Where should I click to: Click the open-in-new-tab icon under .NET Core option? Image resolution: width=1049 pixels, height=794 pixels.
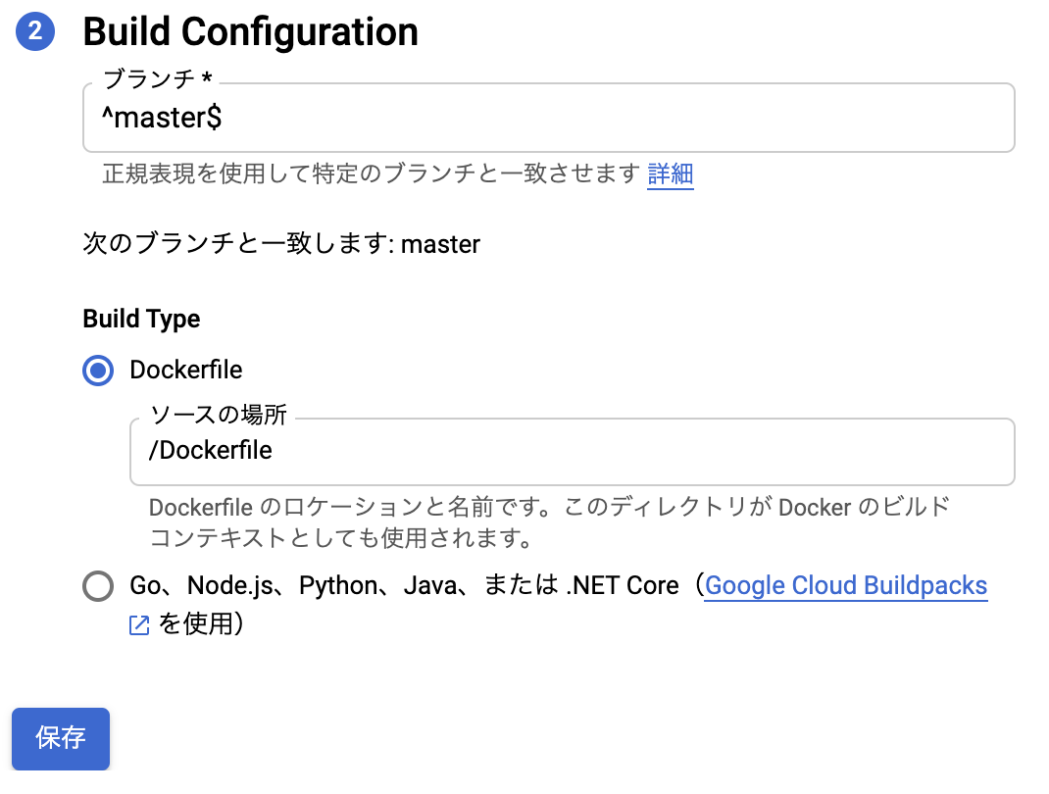(137, 623)
